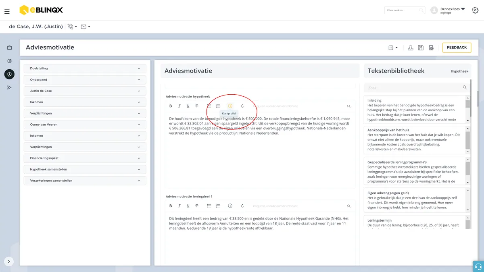Image resolution: width=484 pixels, height=272 pixels.
Task: Open the hamburger main menu
Action: click(7, 12)
